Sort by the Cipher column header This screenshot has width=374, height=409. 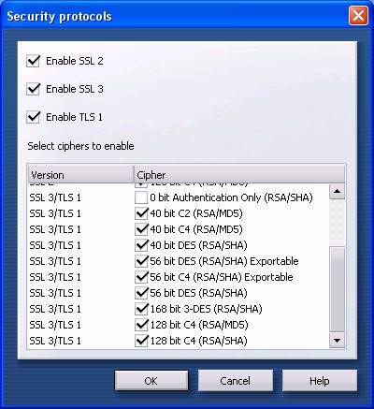click(x=239, y=174)
